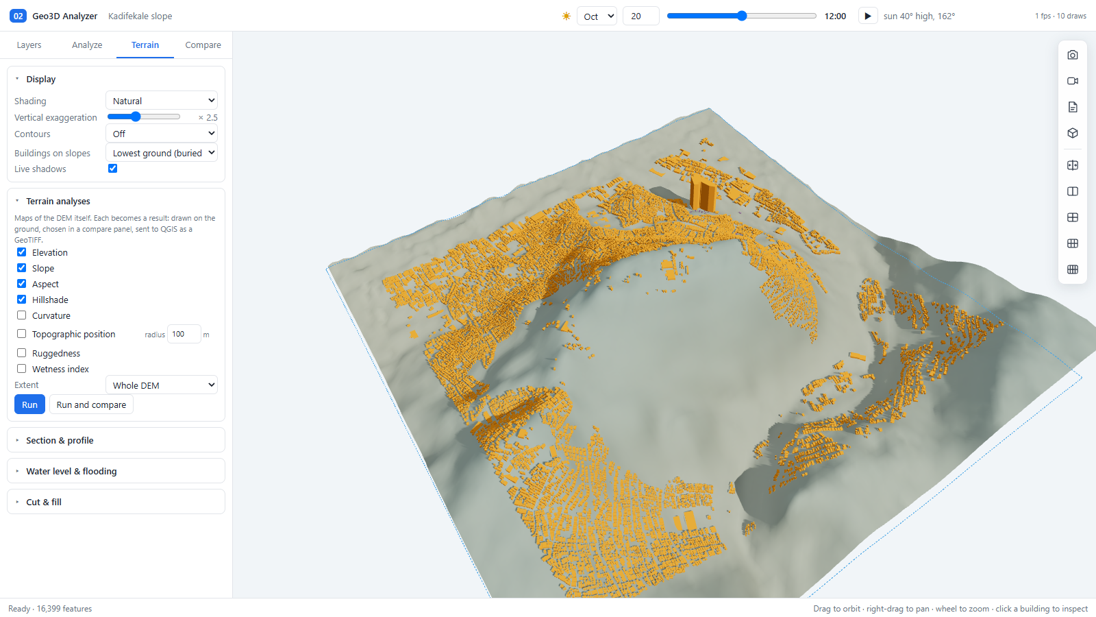This screenshot has height=617, width=1096.
Task: Switch to the Compare tab
Action: click(x=203, y=45)
